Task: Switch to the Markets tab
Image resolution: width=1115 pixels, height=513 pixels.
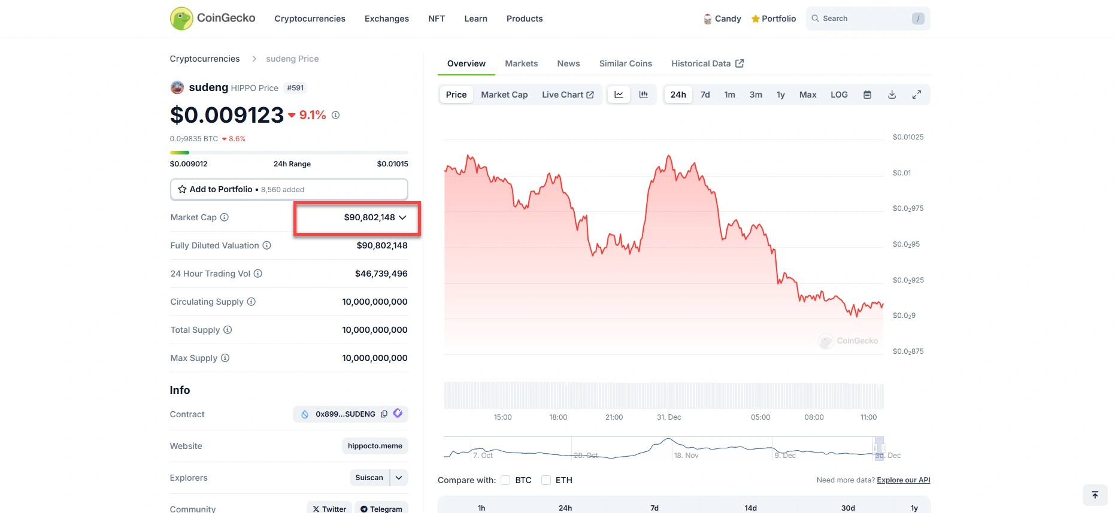Action: (x=521, y=63)
